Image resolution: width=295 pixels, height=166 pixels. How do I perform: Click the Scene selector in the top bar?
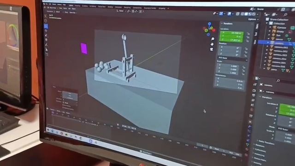click(x=260, y=9)
